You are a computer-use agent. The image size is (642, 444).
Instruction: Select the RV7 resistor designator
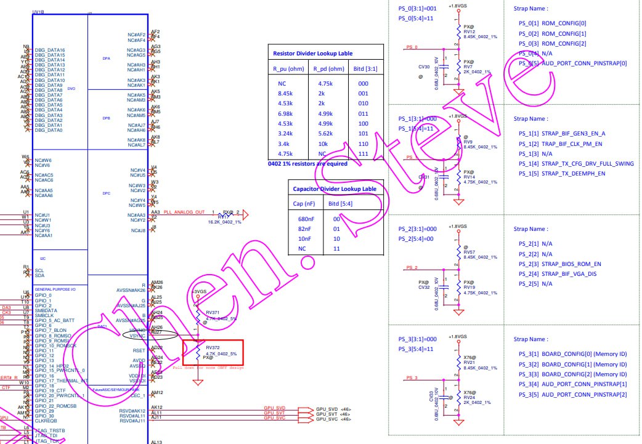tap(468, 67)
